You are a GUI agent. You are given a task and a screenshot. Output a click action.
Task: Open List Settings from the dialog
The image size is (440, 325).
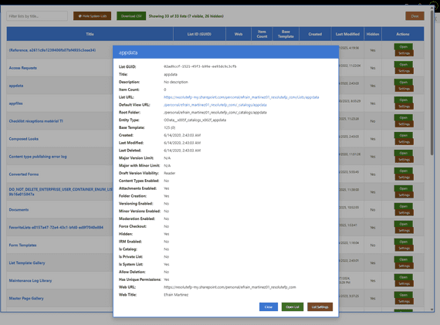tap(320, 306)
